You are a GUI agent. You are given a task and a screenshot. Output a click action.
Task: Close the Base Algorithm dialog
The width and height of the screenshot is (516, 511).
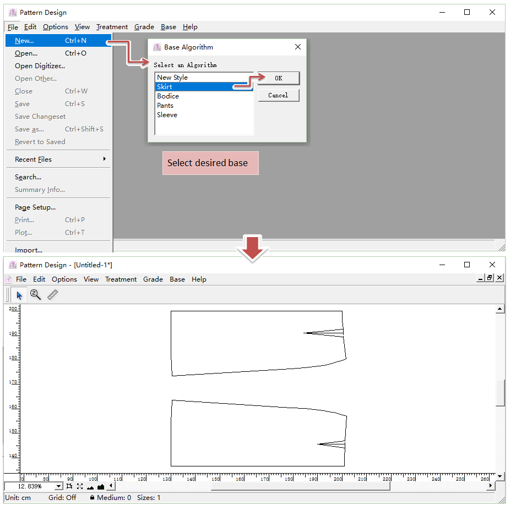click(298, 47)
